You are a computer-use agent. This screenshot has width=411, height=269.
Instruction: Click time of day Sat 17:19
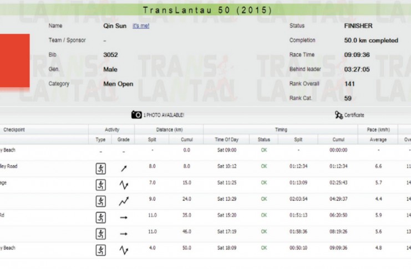click(227, 232)
